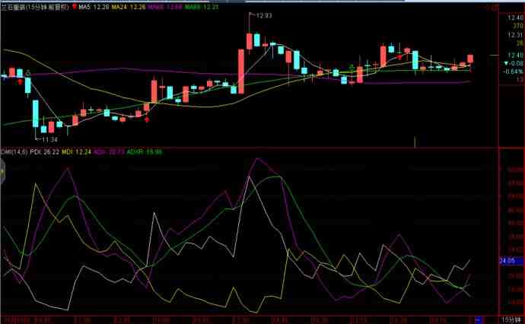Click the red marker icon before MA5
Screen dimensions: 525x324
pyautogui.click(x=75, y=6)
